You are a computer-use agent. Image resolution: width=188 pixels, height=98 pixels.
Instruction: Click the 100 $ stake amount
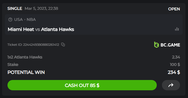[x=175, y=65]
